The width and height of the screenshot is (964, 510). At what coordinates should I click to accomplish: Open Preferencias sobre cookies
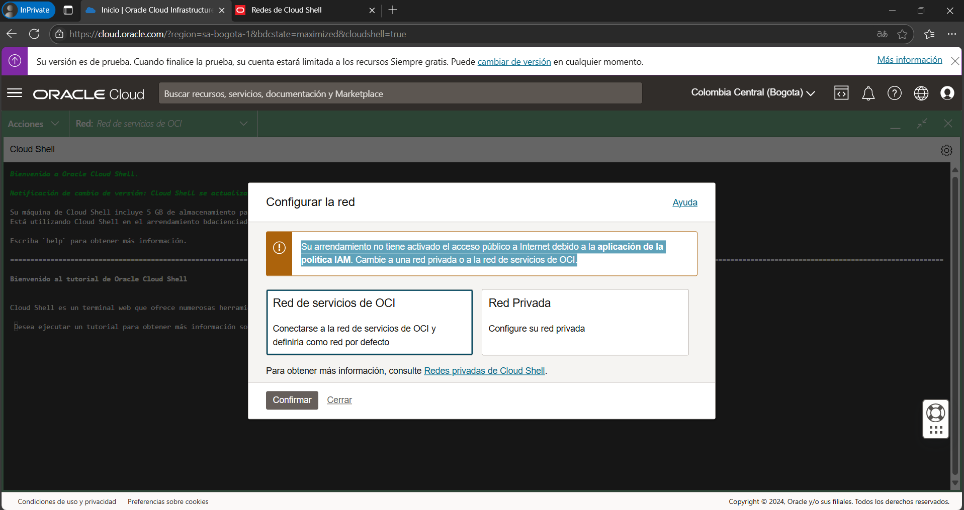(x=168, y=501)
